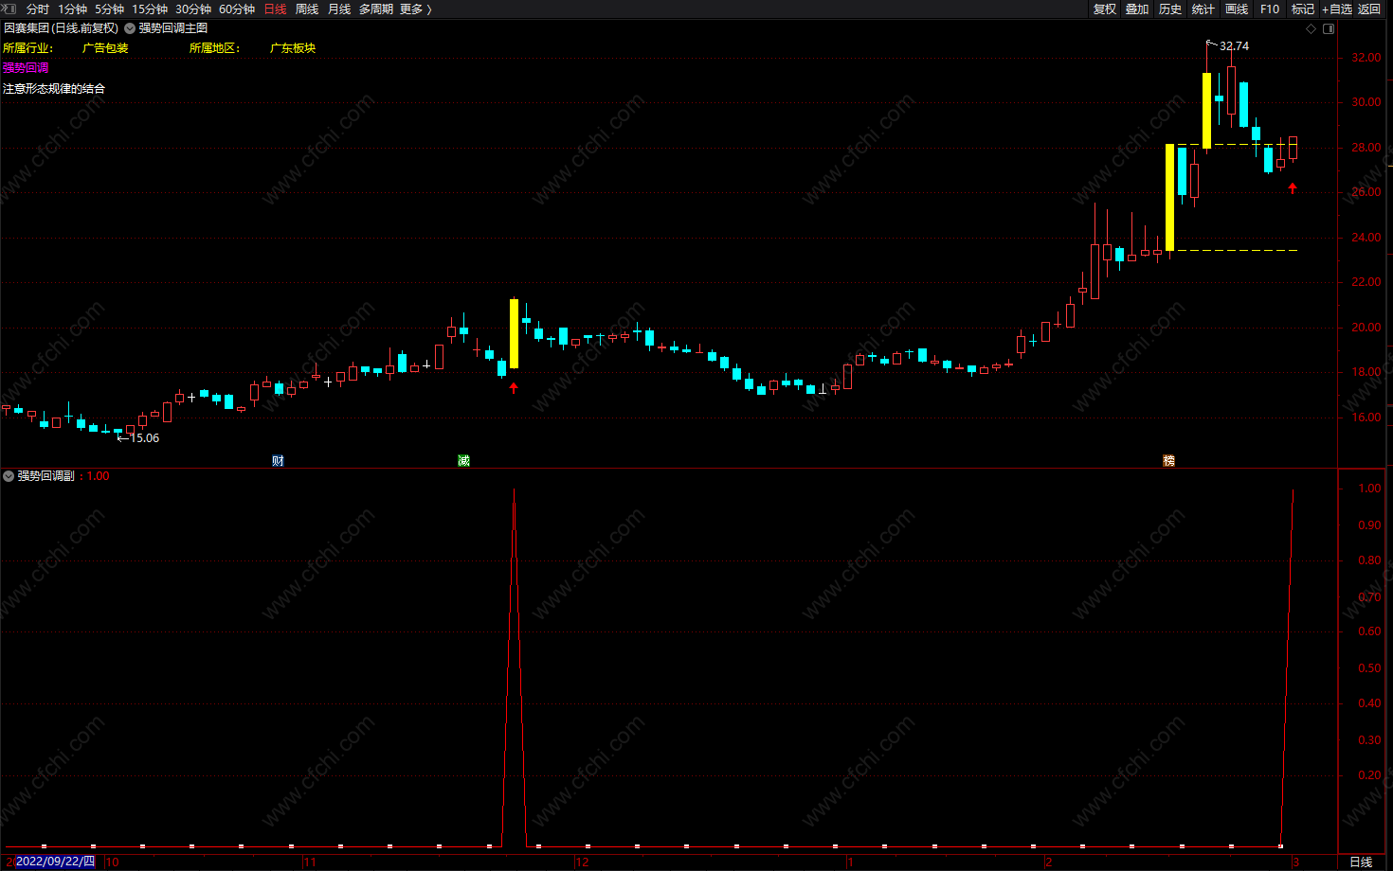Switch to 15分钟 period
Viewport: 1393px width, 871px height.
pos(150,9)
